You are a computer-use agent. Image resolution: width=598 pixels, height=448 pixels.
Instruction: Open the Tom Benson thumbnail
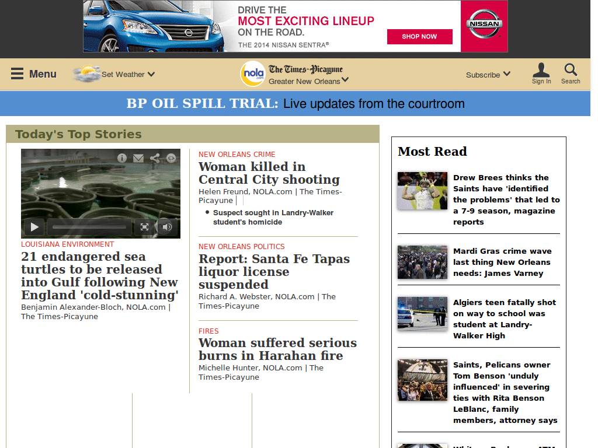click(422, 380)
